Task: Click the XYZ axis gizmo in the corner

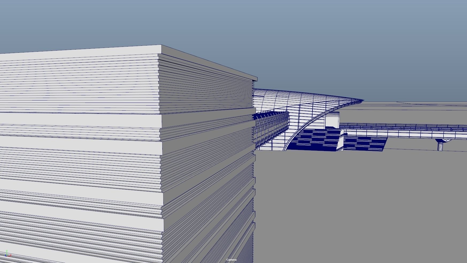Action: [7, 254]
